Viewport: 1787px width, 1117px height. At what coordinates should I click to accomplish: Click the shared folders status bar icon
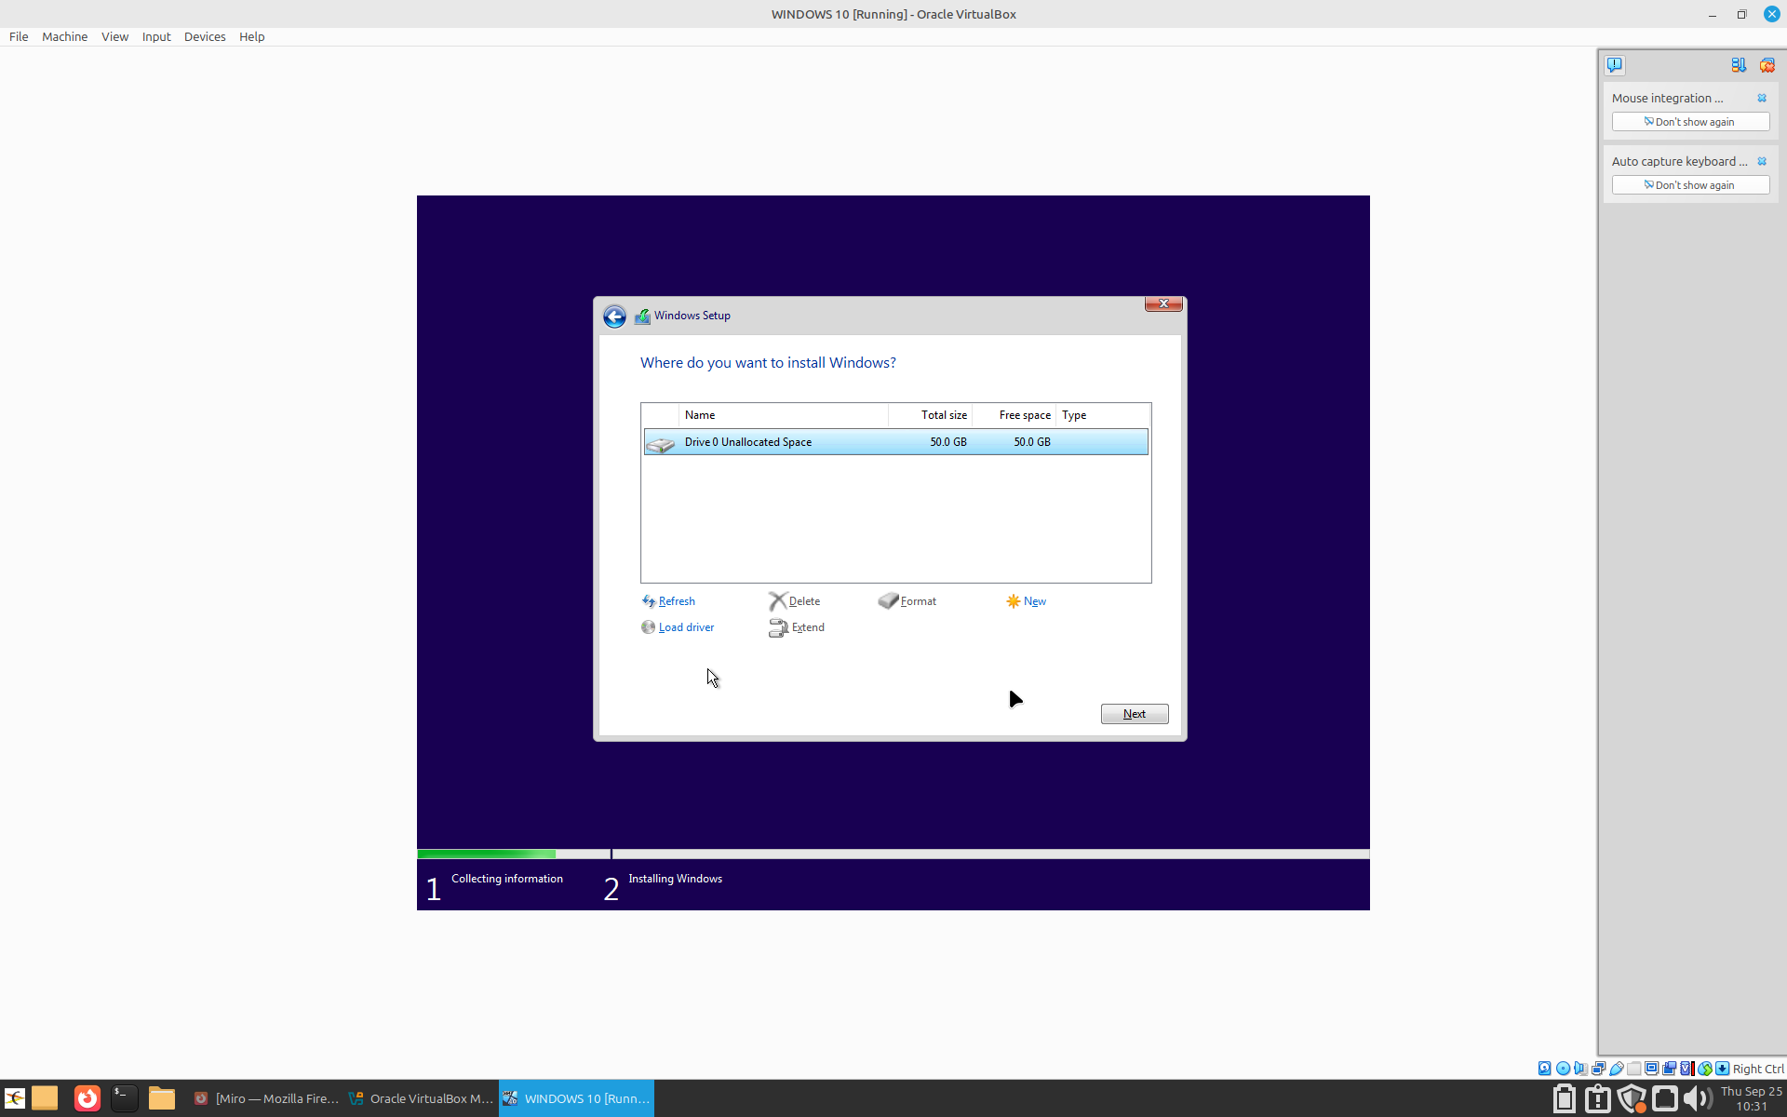coord(1633,1069)
